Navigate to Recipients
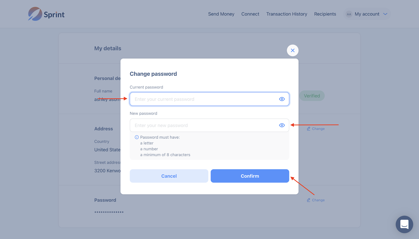Viewport: 419px width, 239px height. [x=325, y=14]
